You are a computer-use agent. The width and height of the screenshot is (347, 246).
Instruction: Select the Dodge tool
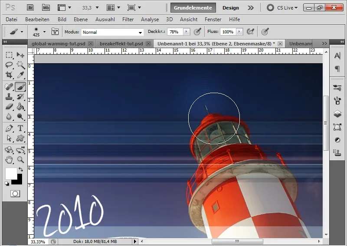(20, 117)
